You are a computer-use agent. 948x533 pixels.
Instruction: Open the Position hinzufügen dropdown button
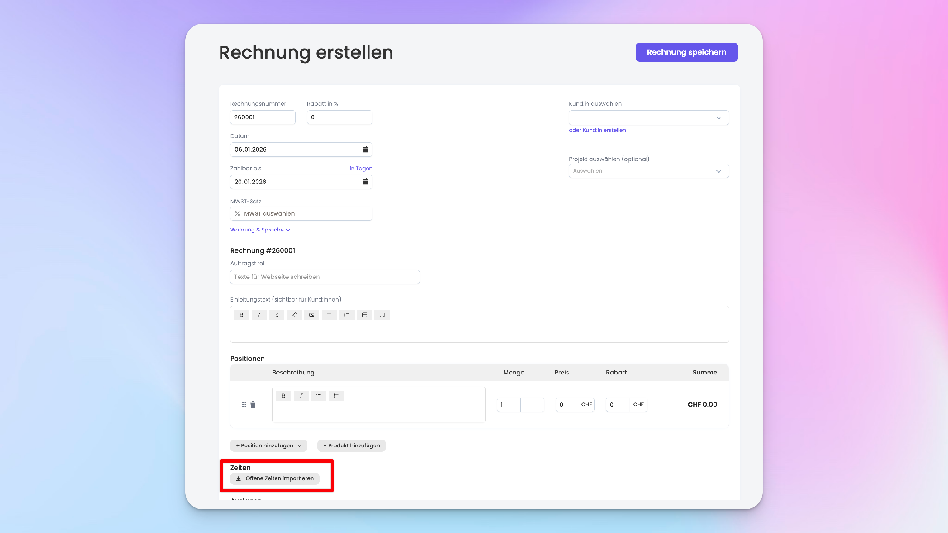(269, 446)
